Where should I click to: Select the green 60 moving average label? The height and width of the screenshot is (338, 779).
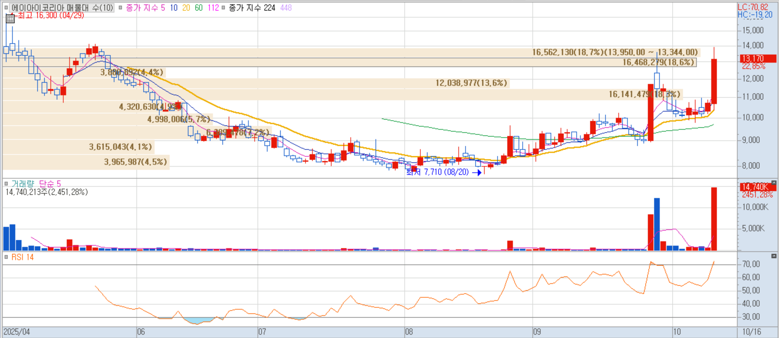pyautogui.click(x=199, y=8)
